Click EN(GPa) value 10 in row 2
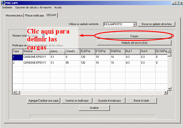This screenshot has width=183, height=128. pos(118,63)
